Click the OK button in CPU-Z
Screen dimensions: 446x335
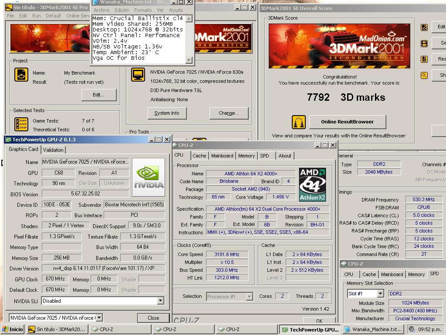coord(319,321)
